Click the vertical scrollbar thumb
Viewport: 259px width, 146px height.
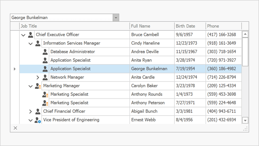click(x=245, y=52)
